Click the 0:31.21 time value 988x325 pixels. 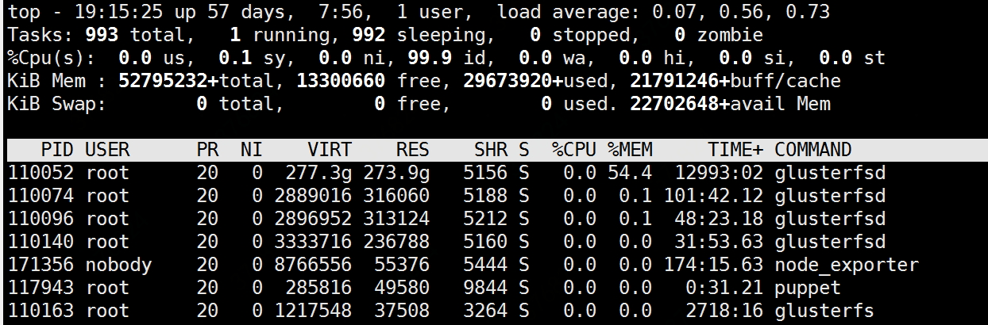(x=724, y=288)
